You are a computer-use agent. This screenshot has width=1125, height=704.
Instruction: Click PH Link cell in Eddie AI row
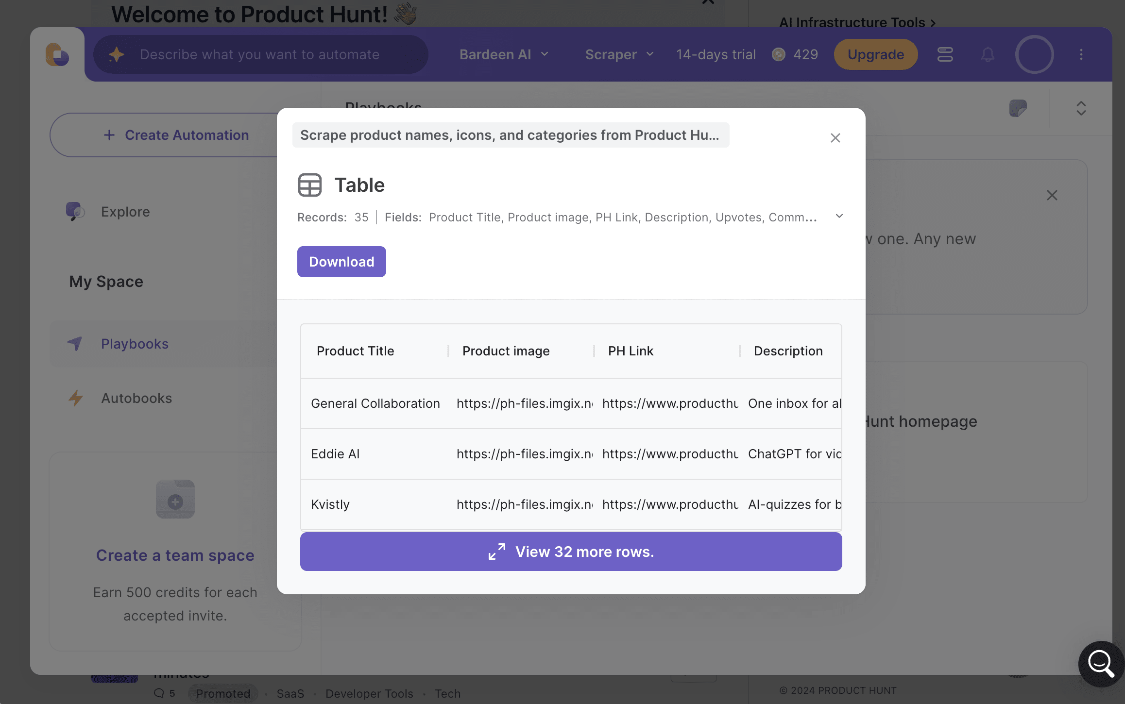pyautogui.click(x=670, y=454)
